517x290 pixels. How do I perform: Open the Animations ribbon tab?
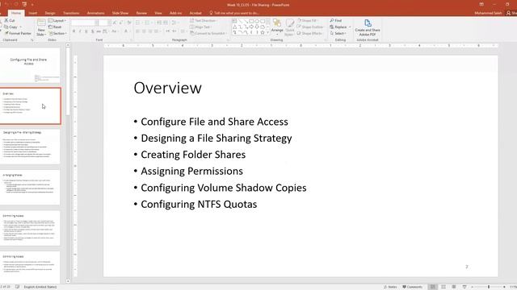[95, 13]
